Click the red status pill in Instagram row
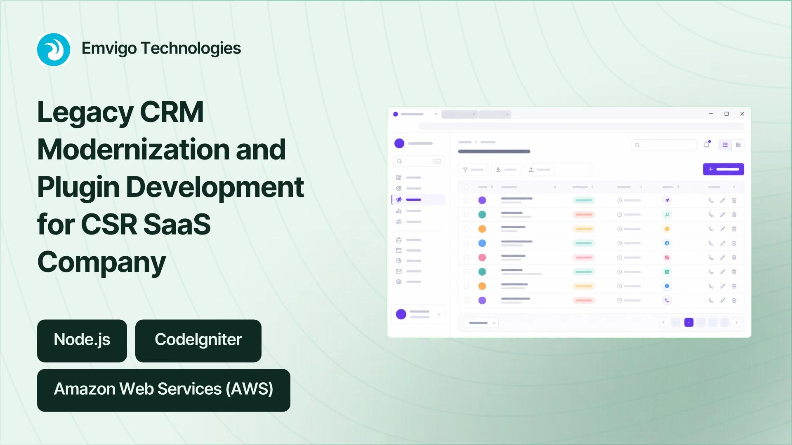Screen dimensions: 792x445 click(584, 258)
